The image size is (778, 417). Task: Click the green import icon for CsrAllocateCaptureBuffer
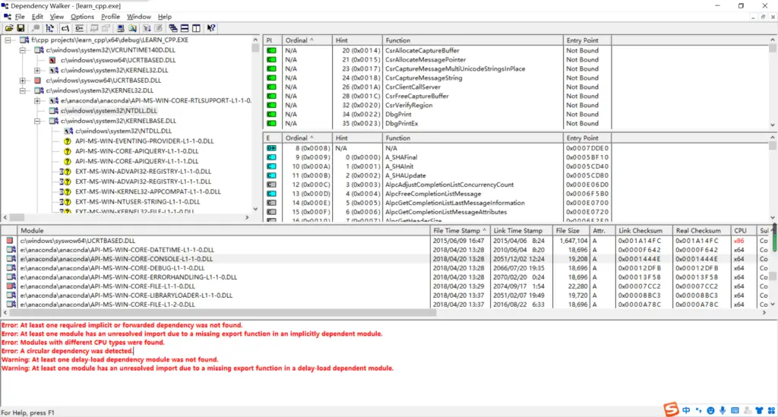[271, 51]
